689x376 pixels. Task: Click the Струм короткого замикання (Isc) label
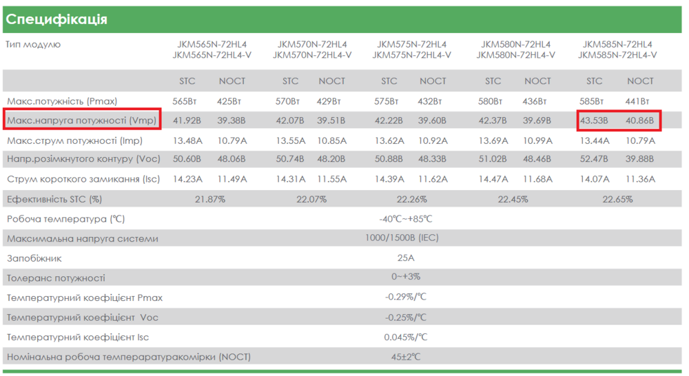[84, 179]
